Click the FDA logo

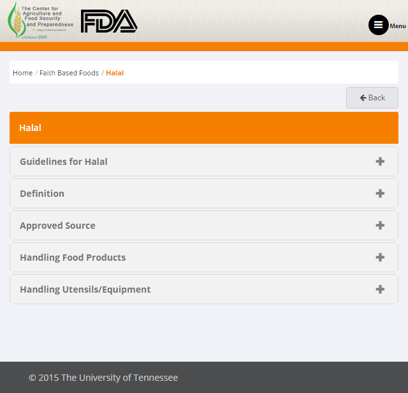(108, 21)
